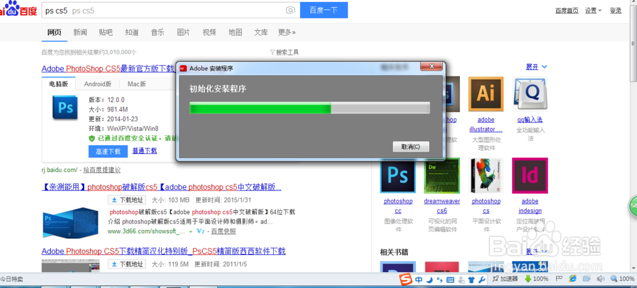Click the 普通下载 link
The width and height of the screenshot is (637, 288).
coord(145,151)
